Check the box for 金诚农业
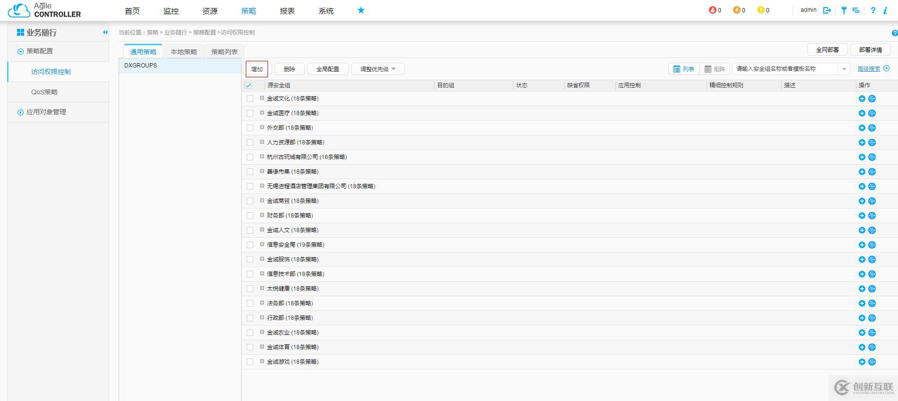 250,333
